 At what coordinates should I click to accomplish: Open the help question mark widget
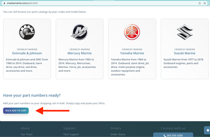(x=208, y=130)
